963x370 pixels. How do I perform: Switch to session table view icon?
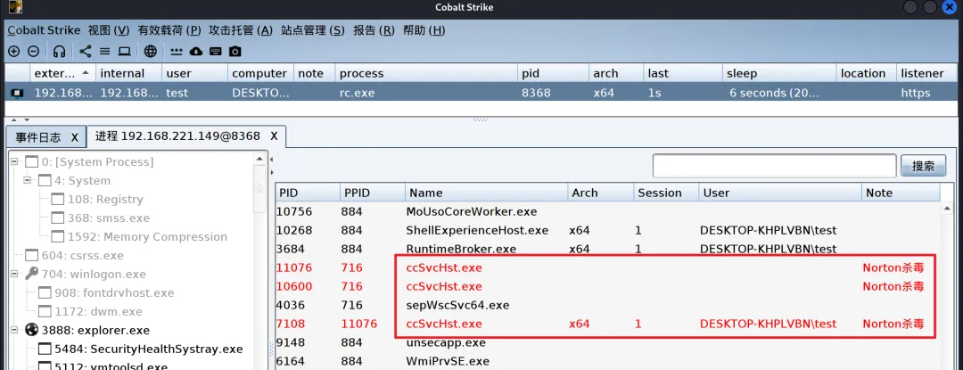tap(105, 52)
